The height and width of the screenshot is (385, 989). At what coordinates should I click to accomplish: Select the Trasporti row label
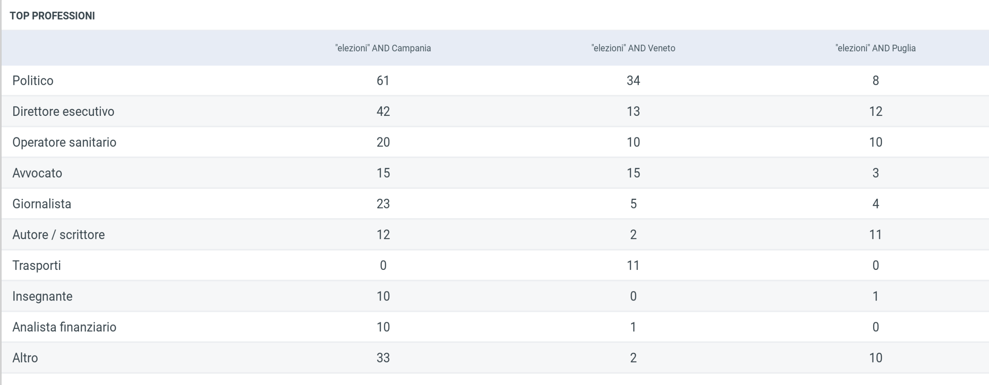(x=37, y=265)
